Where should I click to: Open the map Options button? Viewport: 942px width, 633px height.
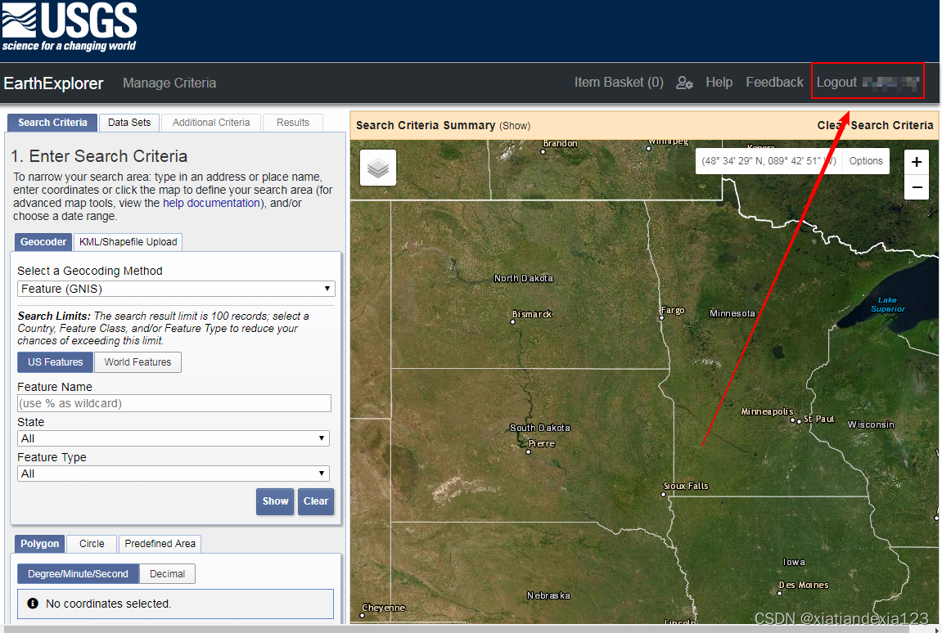click(x=866, y=161)
